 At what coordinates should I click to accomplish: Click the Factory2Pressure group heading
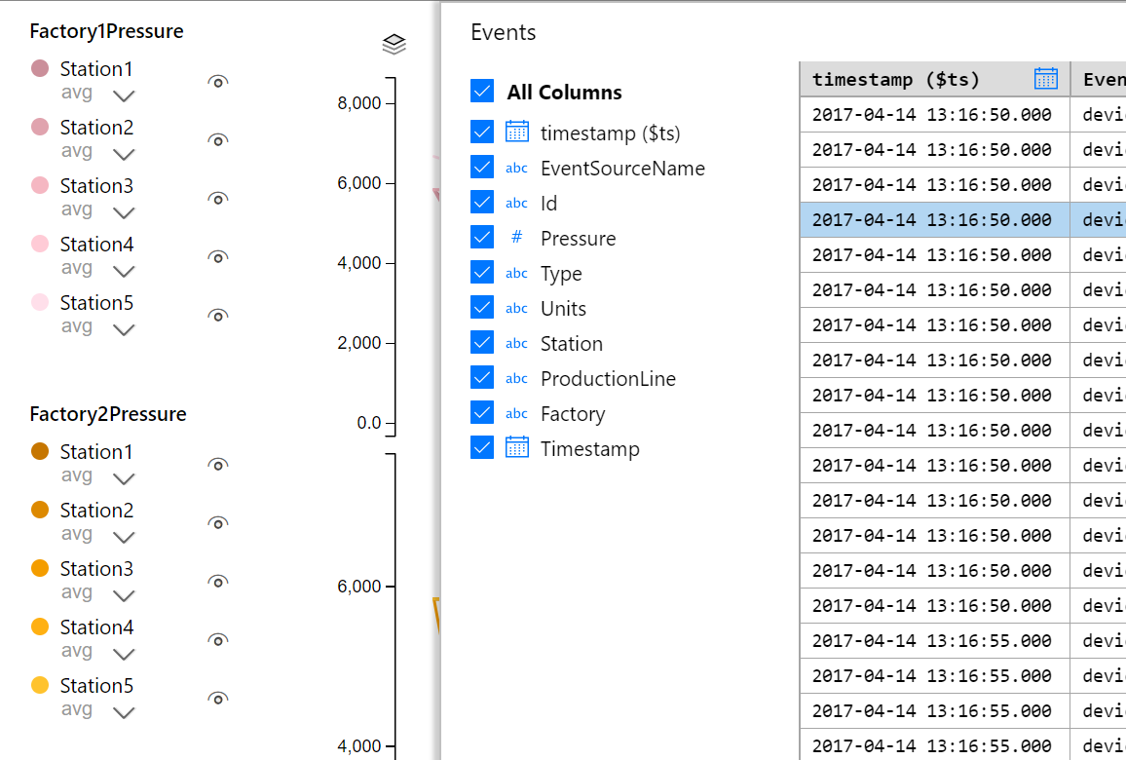pyautogui.click(x=108, y=414)
